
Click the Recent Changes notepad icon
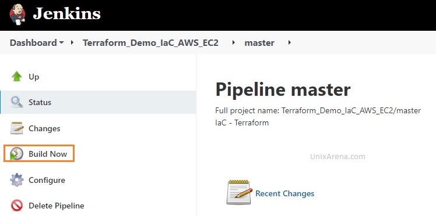(240, 192)
